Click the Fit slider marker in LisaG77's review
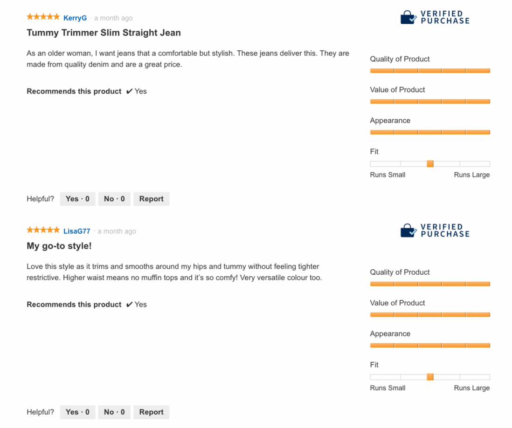Viewport: 512px width, 428px height. point(430,377)
